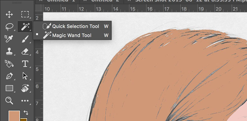
Task: Choose Magic Wand Tool from flyout
Action: pyautogui.click(x=72, y=35)
